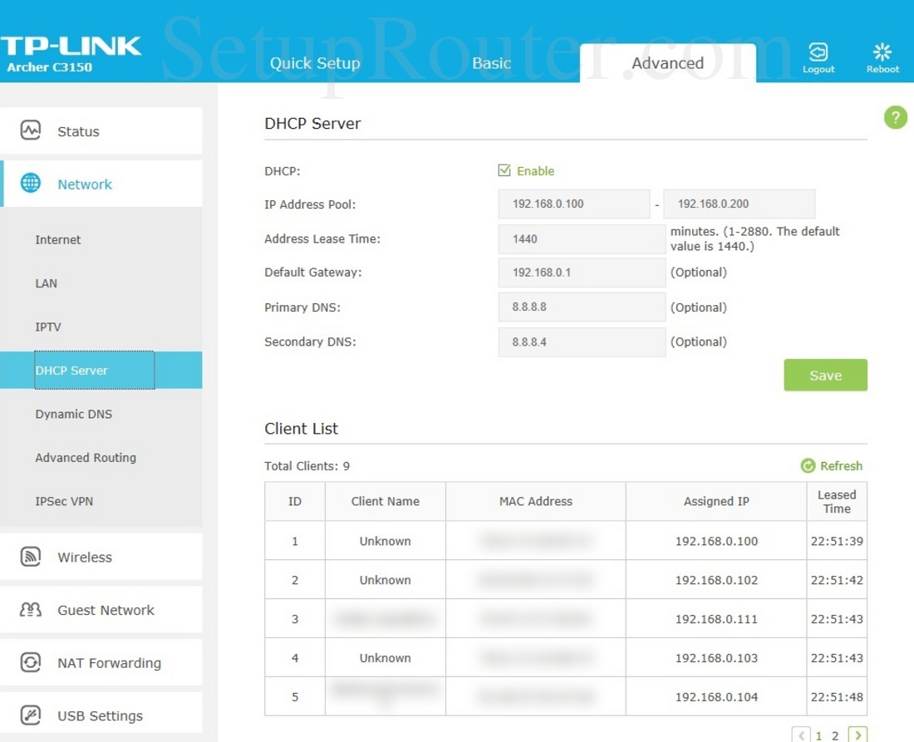The width and height of the screenshot is (914, 742).
Task: Click the USB Settings icon
Action: point(31,715)
